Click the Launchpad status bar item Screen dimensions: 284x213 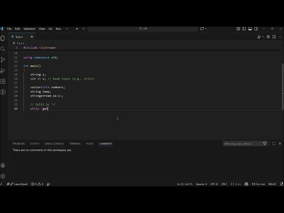coord(17,184)
